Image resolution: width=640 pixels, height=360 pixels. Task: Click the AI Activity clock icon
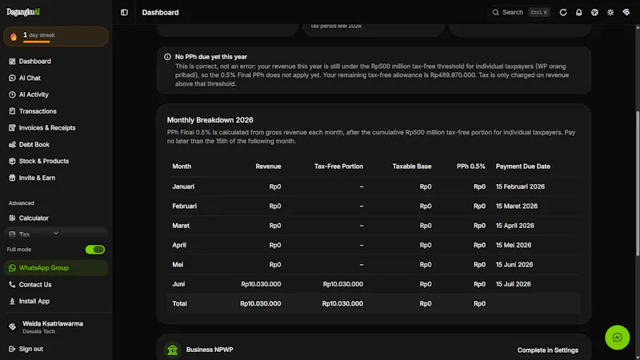[12, 94]
